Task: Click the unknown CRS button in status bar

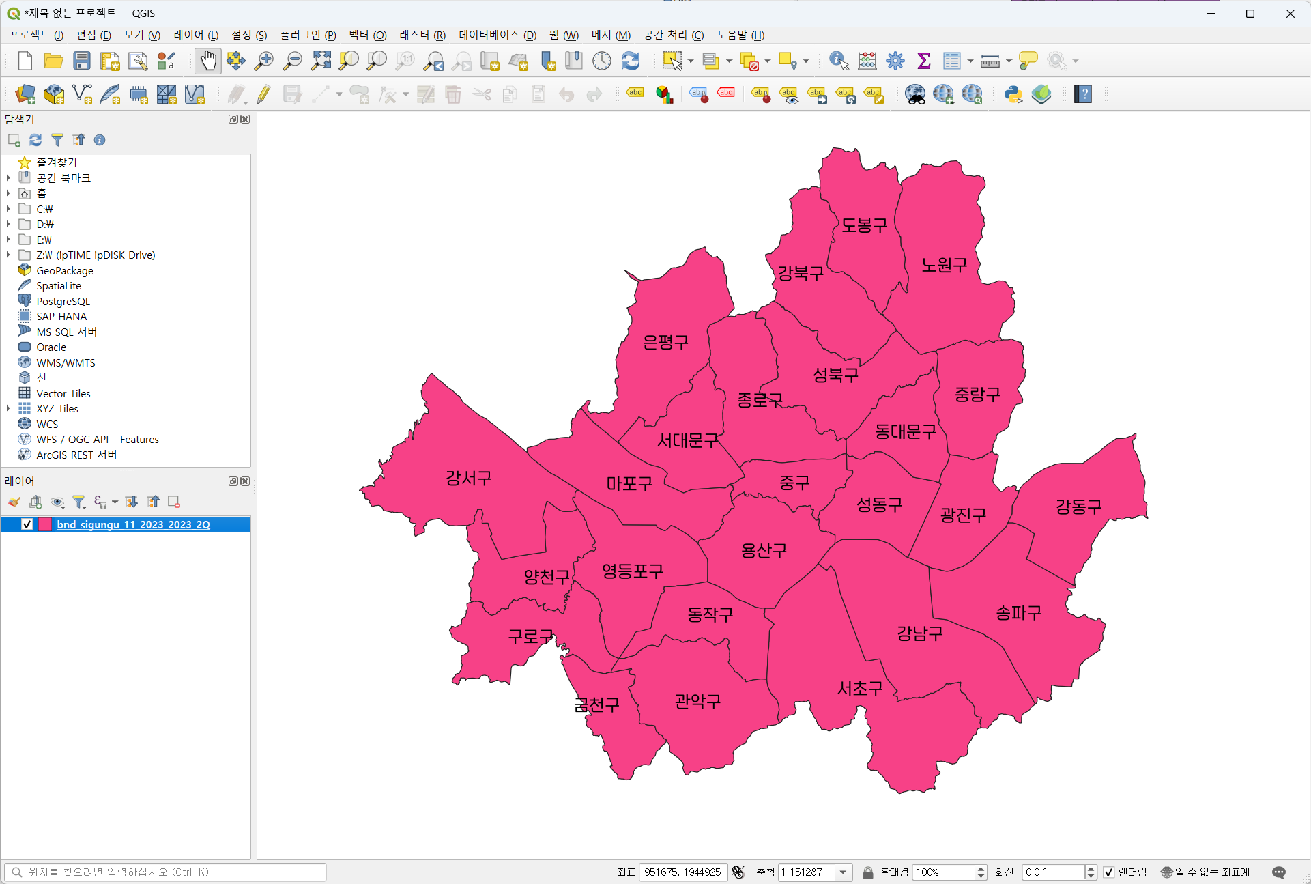Action: tap(1205, 872)
